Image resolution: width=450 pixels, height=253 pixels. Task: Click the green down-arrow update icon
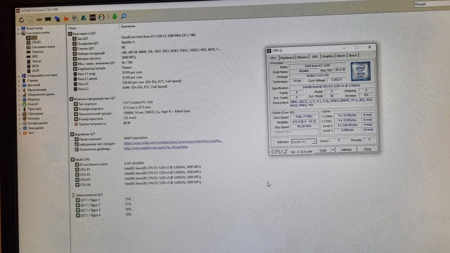[114, 17]
